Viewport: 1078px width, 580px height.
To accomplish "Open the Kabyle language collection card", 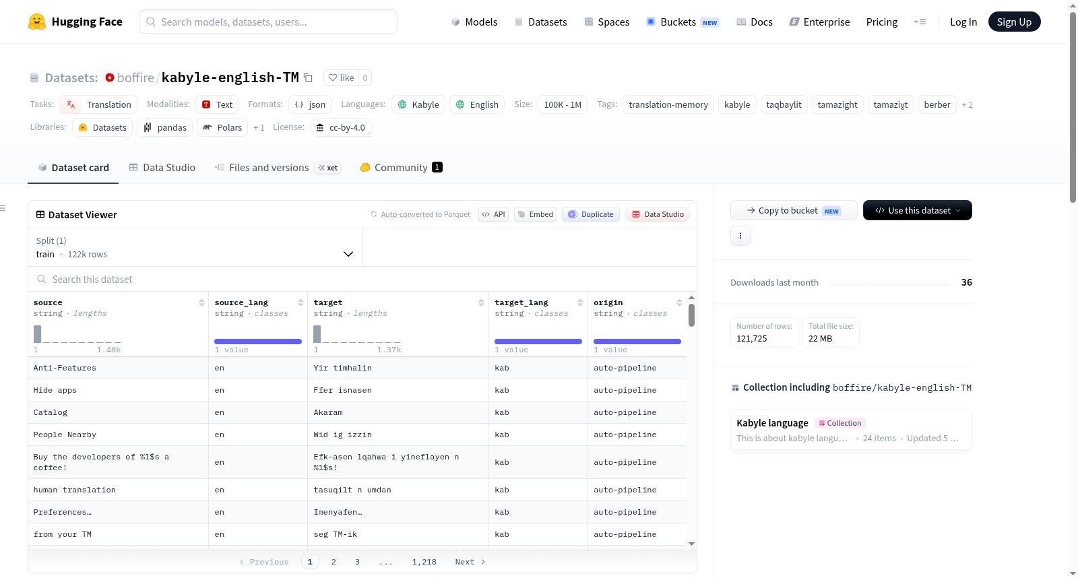I will click(x=851, y=430).
